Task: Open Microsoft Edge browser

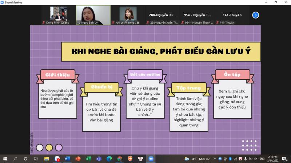Action: 109,159
